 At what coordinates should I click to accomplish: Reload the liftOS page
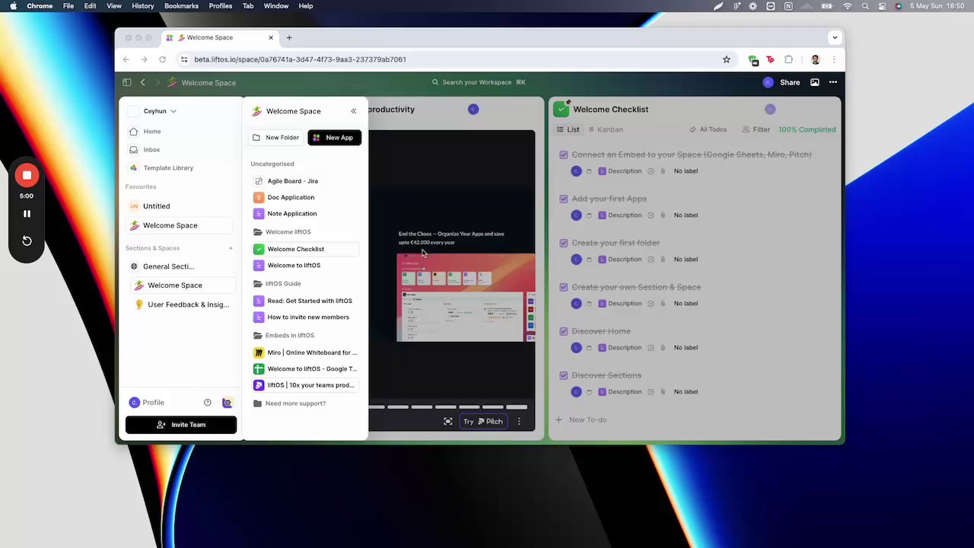pos(162,59)
